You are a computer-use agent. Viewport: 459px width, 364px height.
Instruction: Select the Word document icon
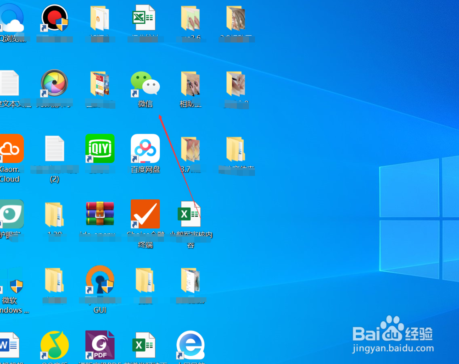[x=9, y=345]
